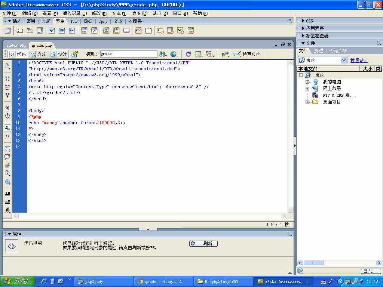Insert an image field
Image resolution: width=383 pixels, height=287 pixels.
coord(106,31)
